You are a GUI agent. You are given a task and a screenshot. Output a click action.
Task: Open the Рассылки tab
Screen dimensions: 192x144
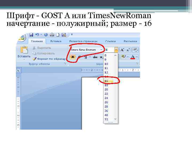tap(130, 41)
